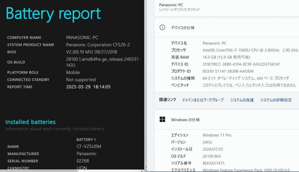Click the Panasonic-PC title atop Settings
This screenshot has width=299, height=172.
[x=171, y=5]
